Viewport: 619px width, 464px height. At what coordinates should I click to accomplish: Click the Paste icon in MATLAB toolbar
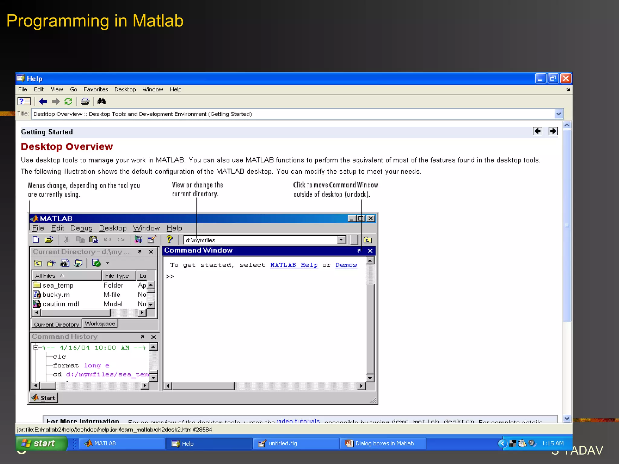click(94, 240)
